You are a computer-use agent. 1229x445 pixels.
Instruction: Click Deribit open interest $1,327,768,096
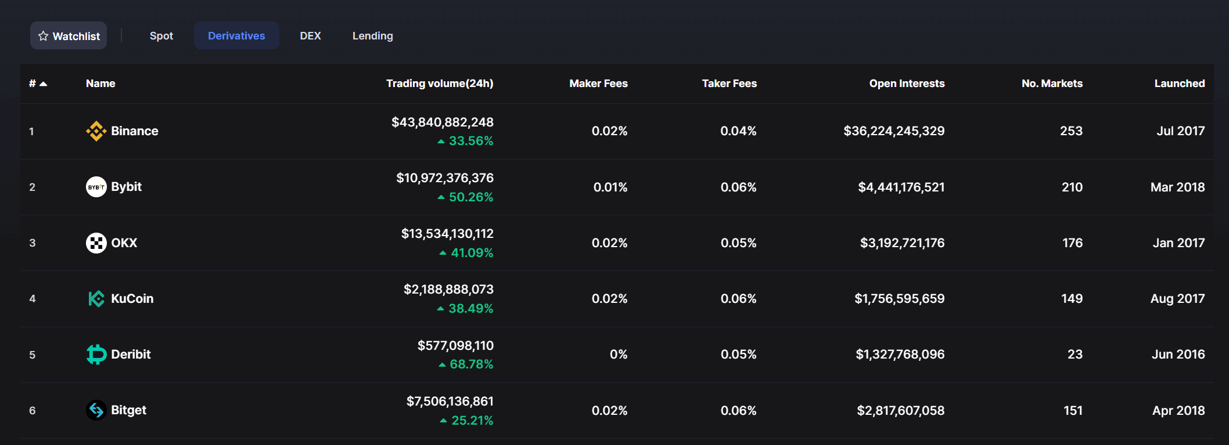[x=900, y=354]
